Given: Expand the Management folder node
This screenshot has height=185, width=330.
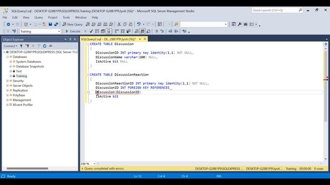Looking at the screenshot, I should 7,100.
